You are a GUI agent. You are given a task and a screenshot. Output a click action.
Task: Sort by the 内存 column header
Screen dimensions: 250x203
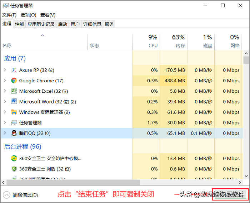coord(174,42)
